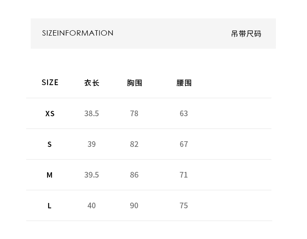Click the 38.5 length value for XS
Image resolution: width=307 pixels, height=239 pixels.
[x=92, y=113]
